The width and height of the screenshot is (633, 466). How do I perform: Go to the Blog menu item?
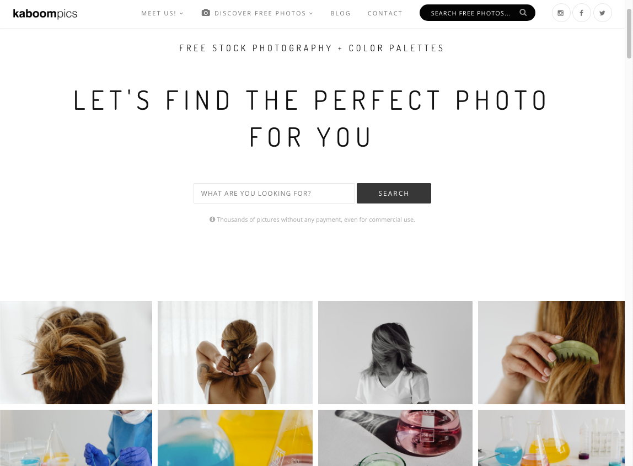(340, 13)
